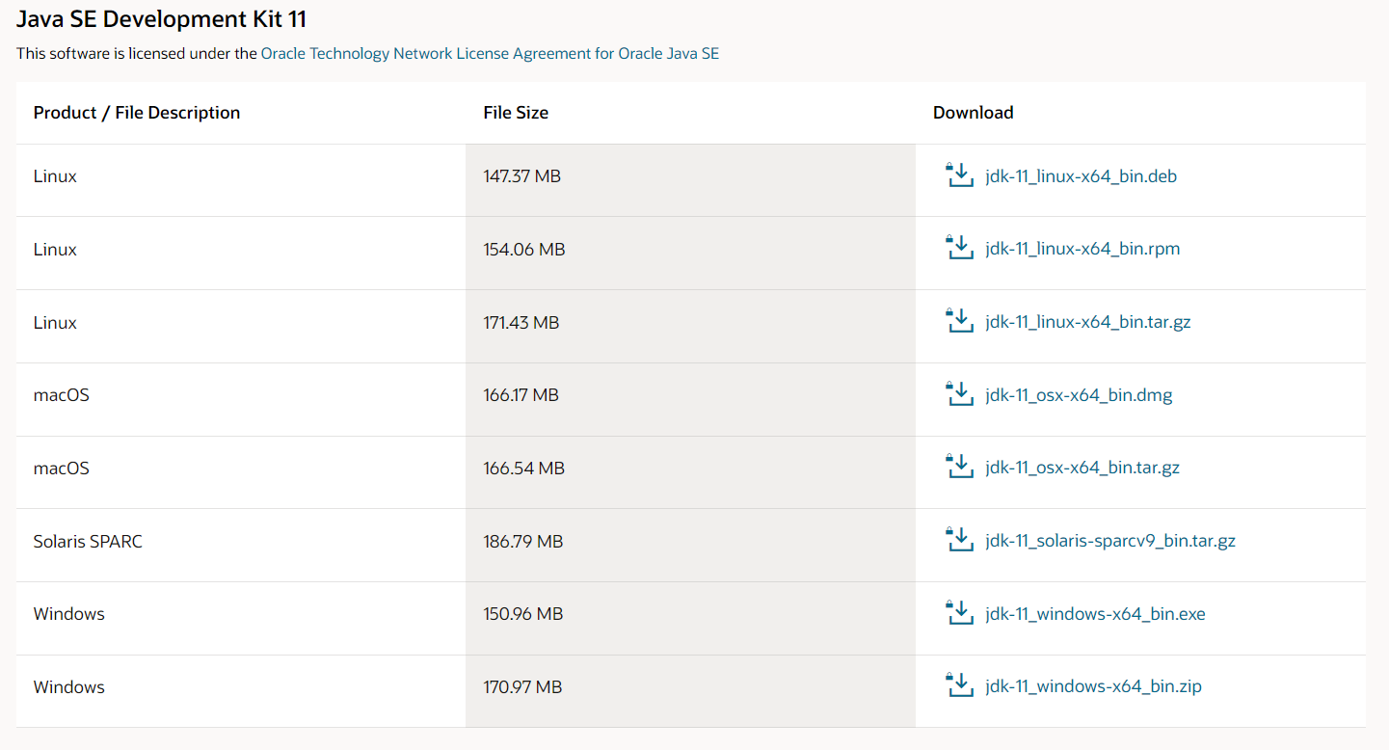The width and height of the screenshot is (1389, 750).
Task: Click the 166.17 MB file size cell
Action: pos(690,399)
